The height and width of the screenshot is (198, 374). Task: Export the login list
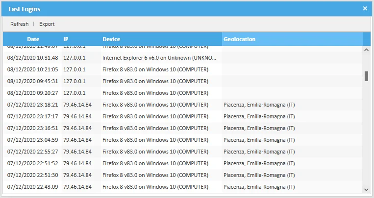pos(47,24)
